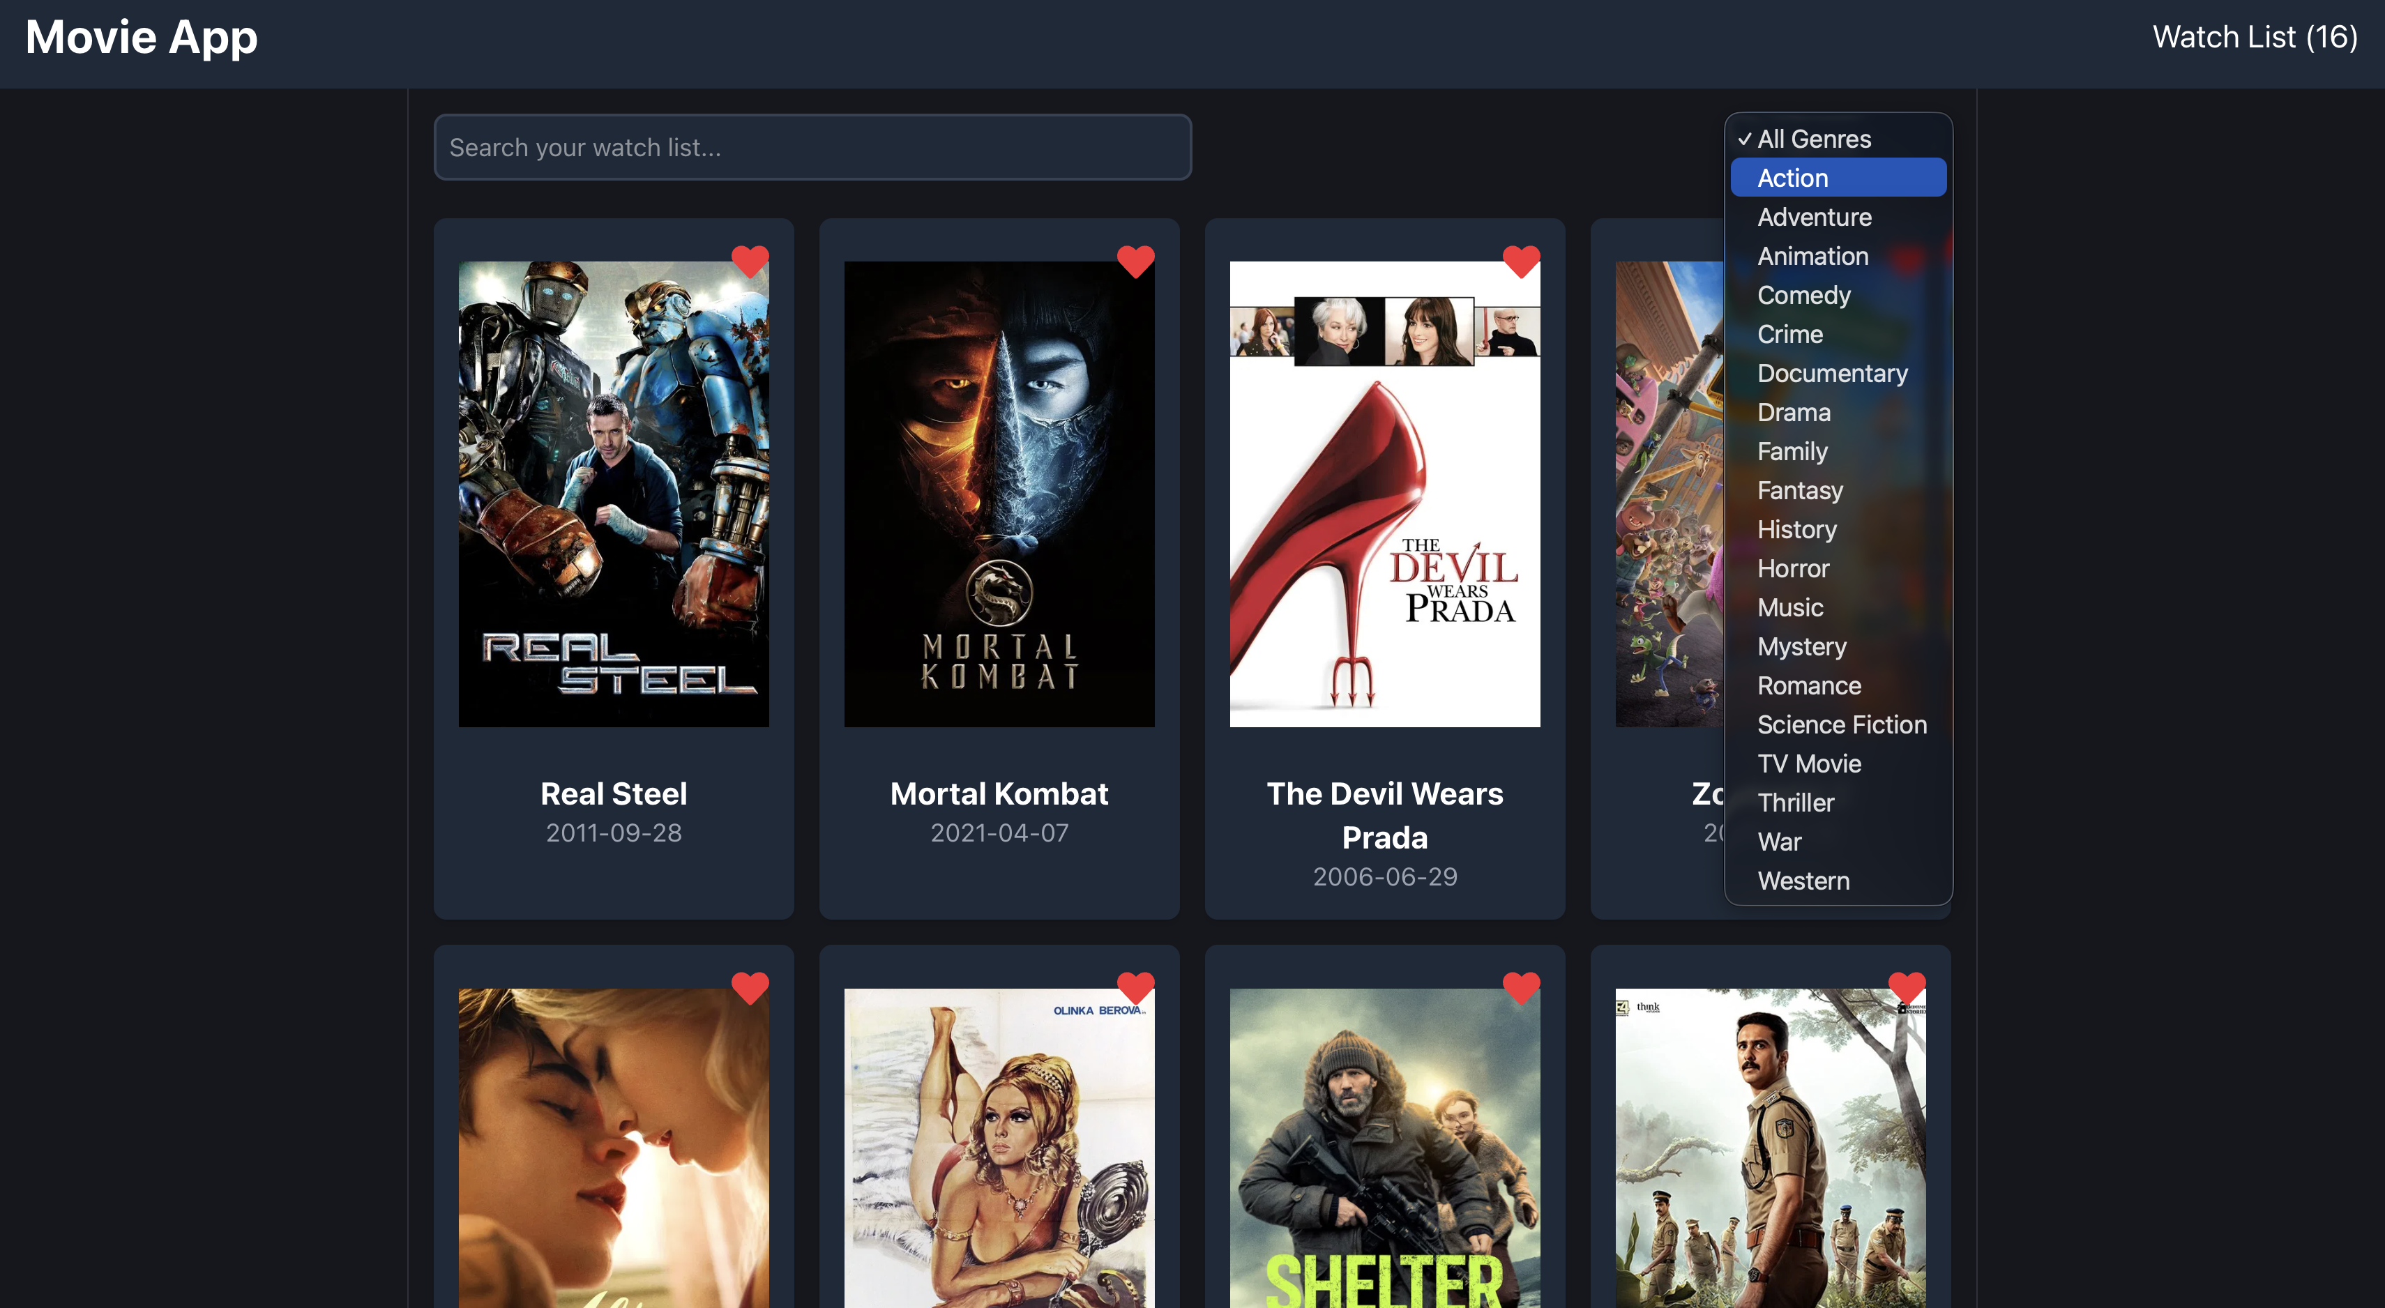Pick Thriller in the genre list
Viewport: 2385px width, 1308px height.
[1839, 803]
